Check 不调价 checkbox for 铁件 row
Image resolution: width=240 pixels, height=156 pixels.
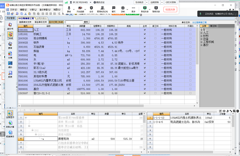click(x=190, y=43)
